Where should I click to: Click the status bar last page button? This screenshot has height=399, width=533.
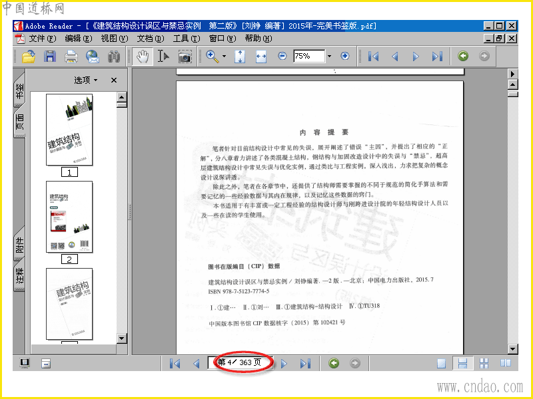(305, 363)
